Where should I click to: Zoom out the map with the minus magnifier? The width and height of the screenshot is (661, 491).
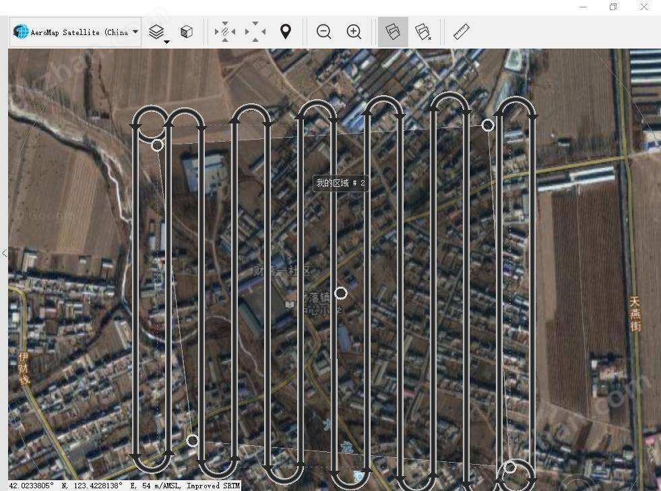coord(323,32)
